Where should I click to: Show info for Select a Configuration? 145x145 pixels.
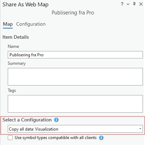point(56,120)
